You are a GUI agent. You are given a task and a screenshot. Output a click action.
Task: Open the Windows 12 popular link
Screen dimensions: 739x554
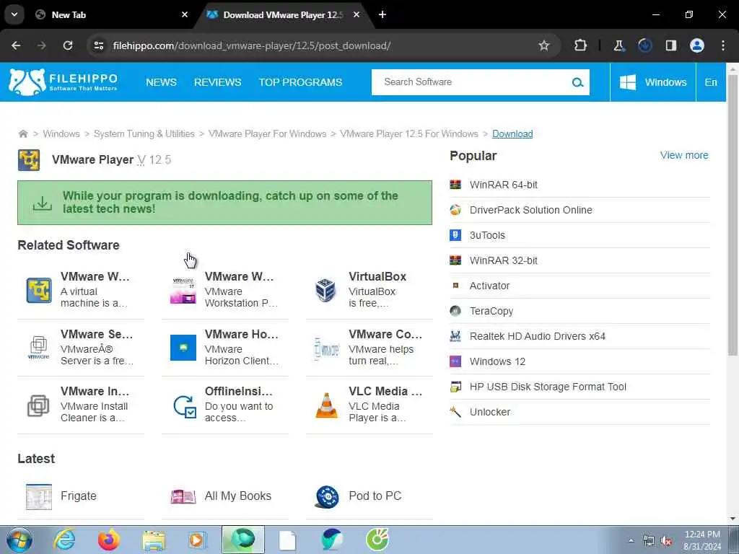coord(497,362)
